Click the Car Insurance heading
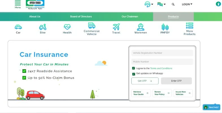Viewport: 222px width, 113px height. [x=44, y=55]
